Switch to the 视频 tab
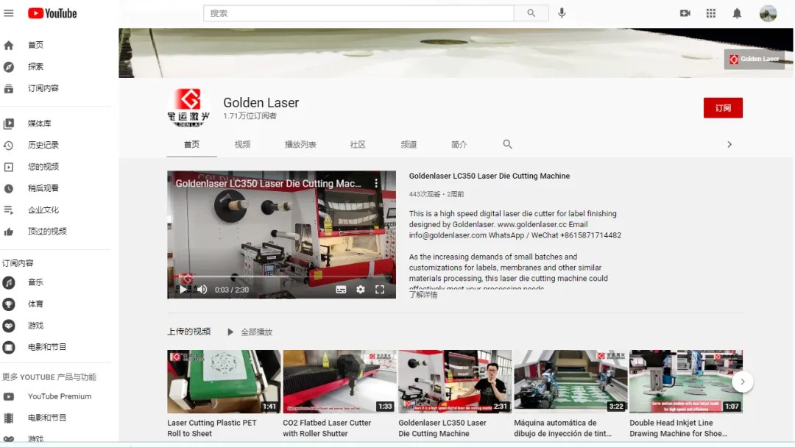Image resolution: width=795 pixels, height=447 pixels. [x=242, y=144]
